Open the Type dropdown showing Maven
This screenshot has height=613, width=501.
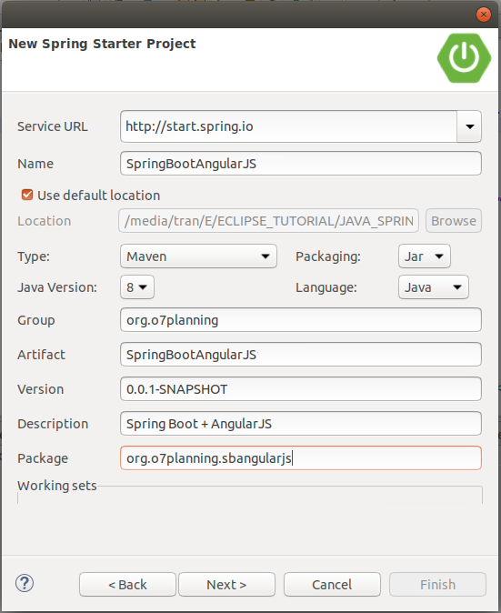[198, 256]
